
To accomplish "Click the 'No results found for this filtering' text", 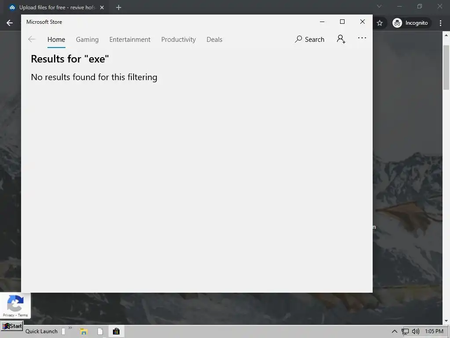I will tap(94, 77).
